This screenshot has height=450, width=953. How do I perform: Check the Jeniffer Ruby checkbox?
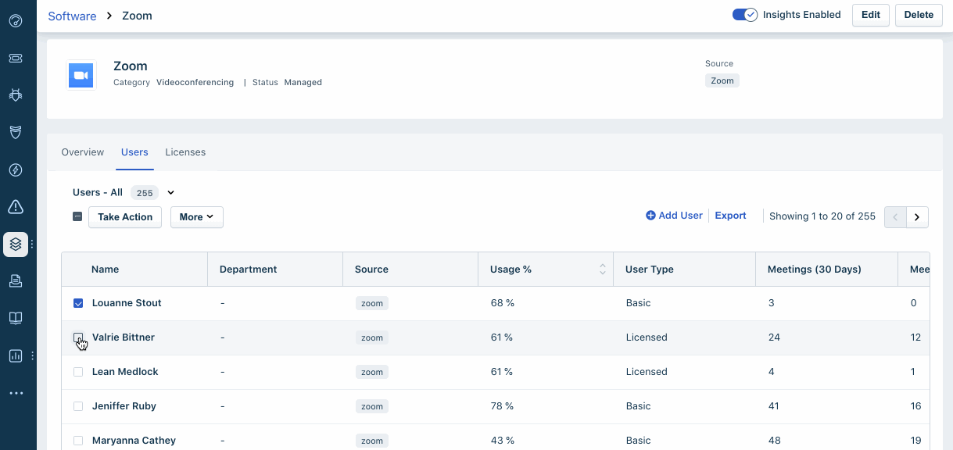coord(78,406)
